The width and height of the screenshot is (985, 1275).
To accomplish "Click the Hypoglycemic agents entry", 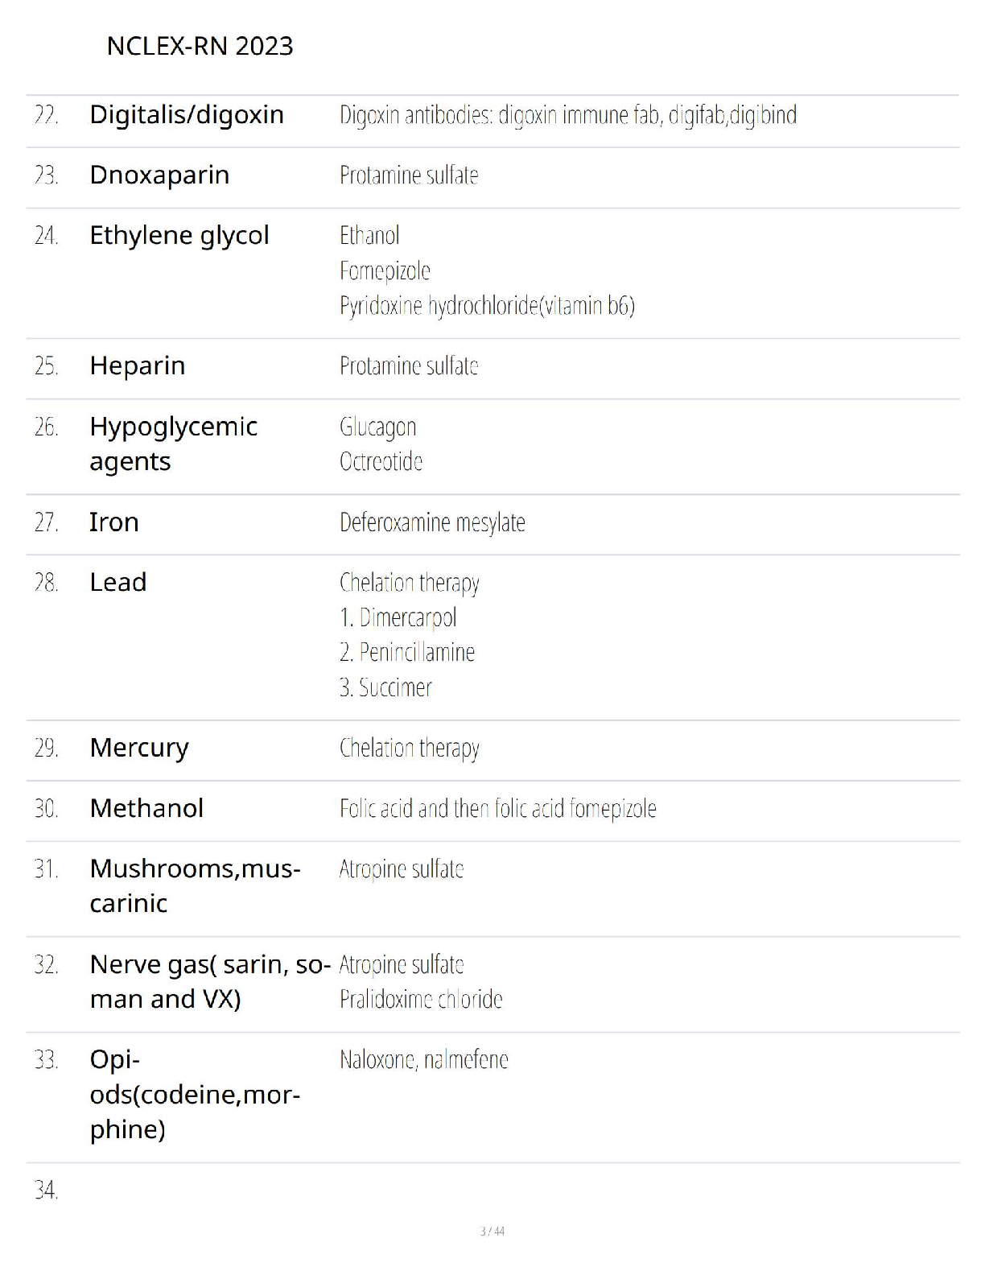I will pyautogui.click(x=173, y=444).
